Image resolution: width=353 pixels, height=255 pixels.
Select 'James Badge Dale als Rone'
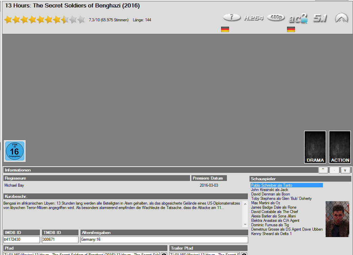(274, 207)
